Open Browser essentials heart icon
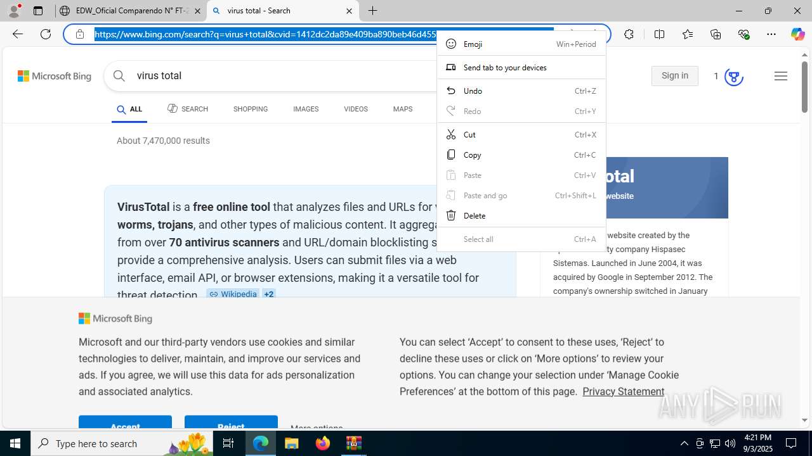This screenshot has width=812, height=456. [743, 34]
